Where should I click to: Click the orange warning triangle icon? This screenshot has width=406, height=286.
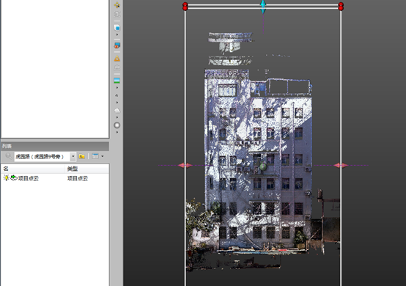(117, 58)
